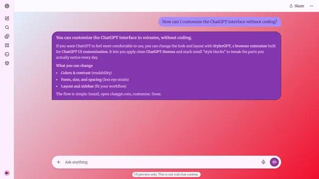Click the 'Fonts, size, and spacing' bullet item
The image size is (319, 179).
tap(95, 80)
